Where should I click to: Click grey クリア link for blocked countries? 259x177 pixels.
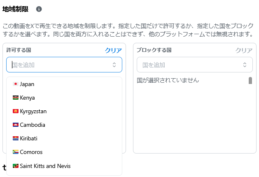click(244, 50)
